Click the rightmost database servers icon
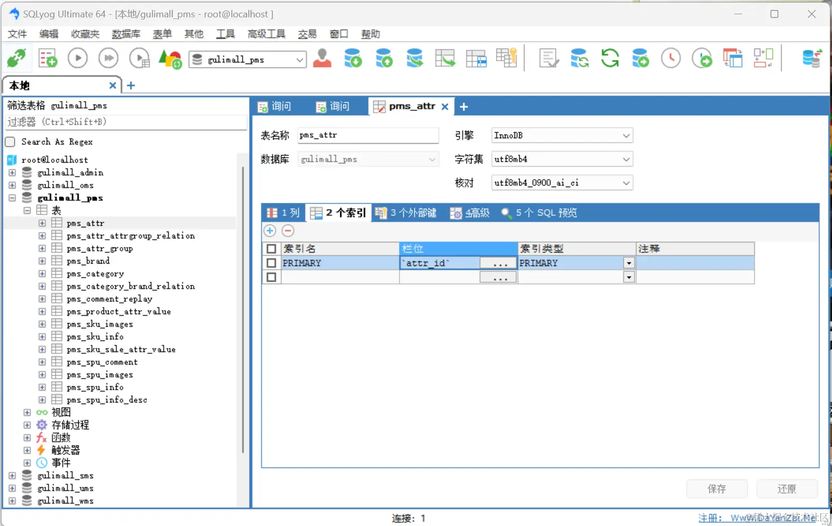 pos(813,58)
